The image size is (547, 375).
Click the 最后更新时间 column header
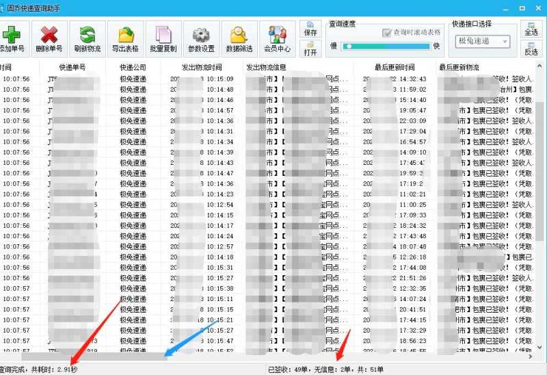pos(395,68)
